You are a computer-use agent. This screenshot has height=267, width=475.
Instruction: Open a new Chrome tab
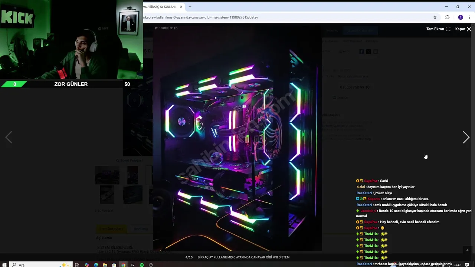190,7
